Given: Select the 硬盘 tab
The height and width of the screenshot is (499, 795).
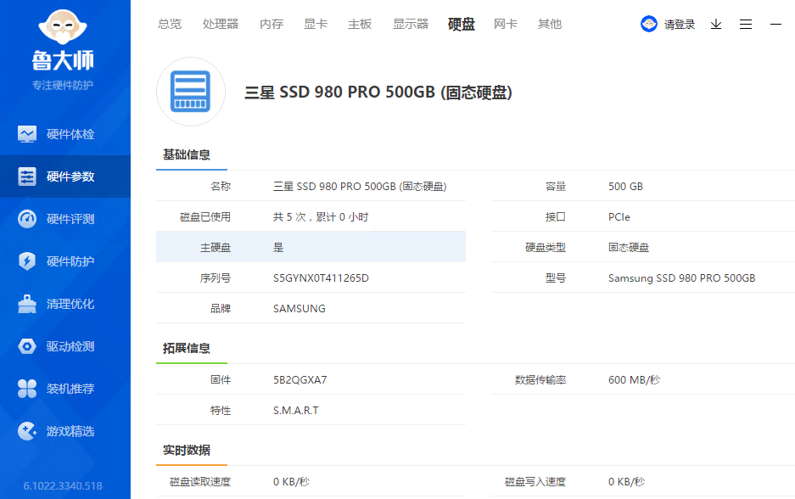Looking at the screenshot, I should pos(462,24).
